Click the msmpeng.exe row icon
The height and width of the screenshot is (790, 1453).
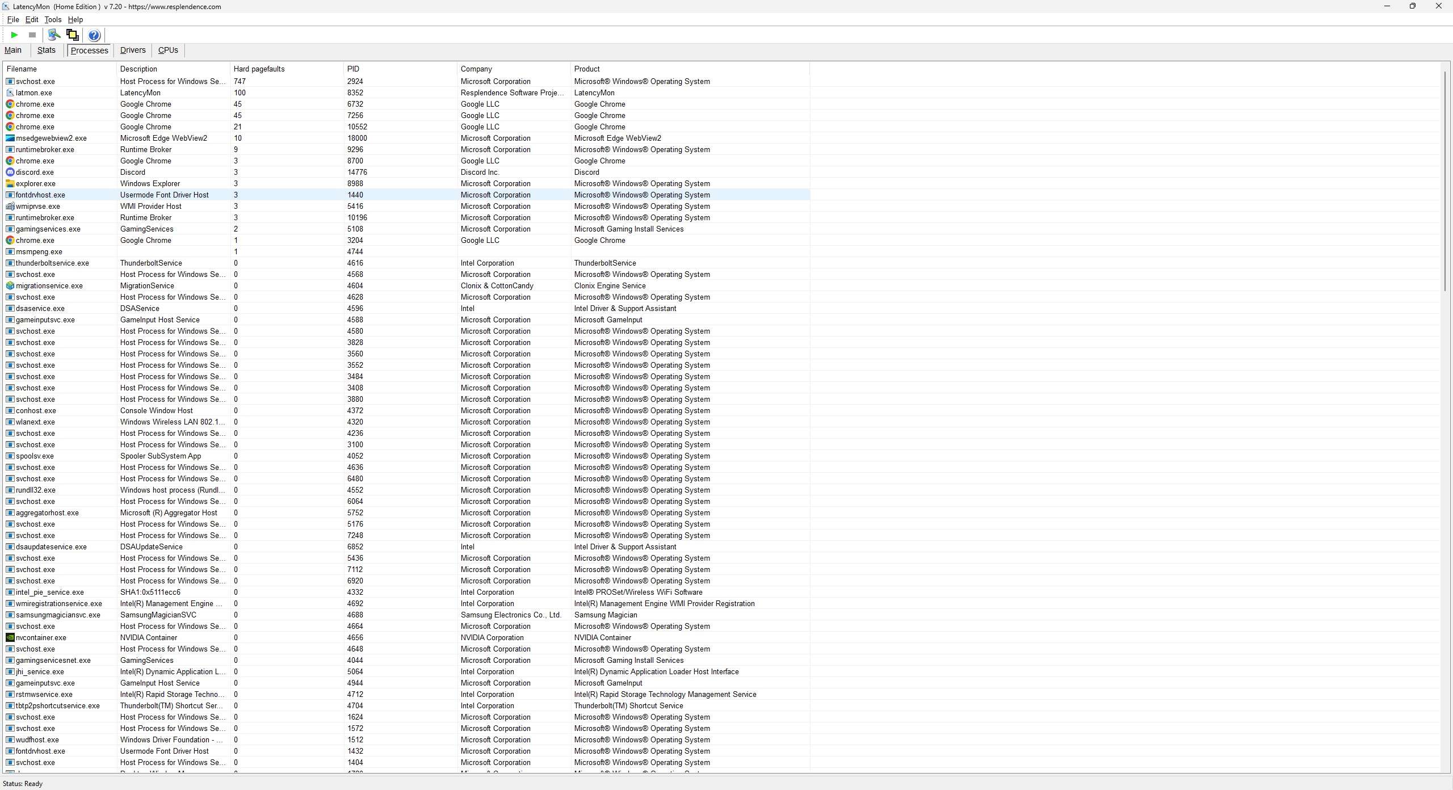[x=10, y=251]
